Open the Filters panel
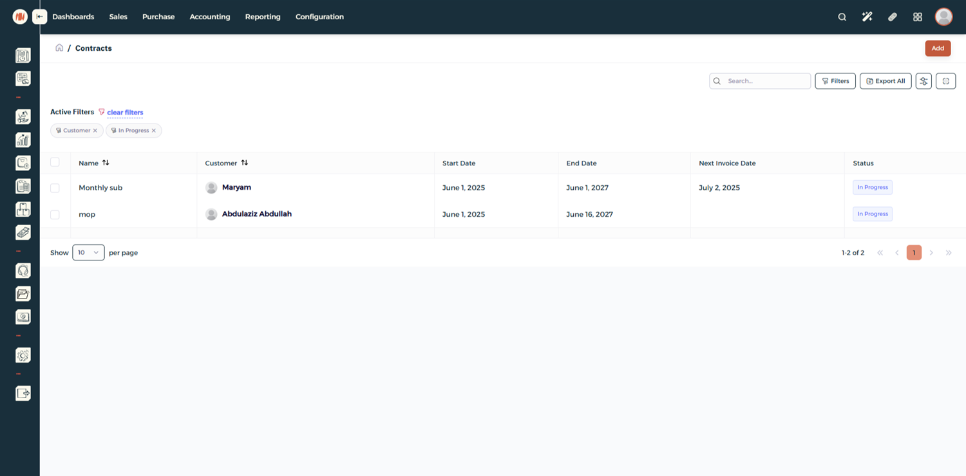 click(835, 81)
